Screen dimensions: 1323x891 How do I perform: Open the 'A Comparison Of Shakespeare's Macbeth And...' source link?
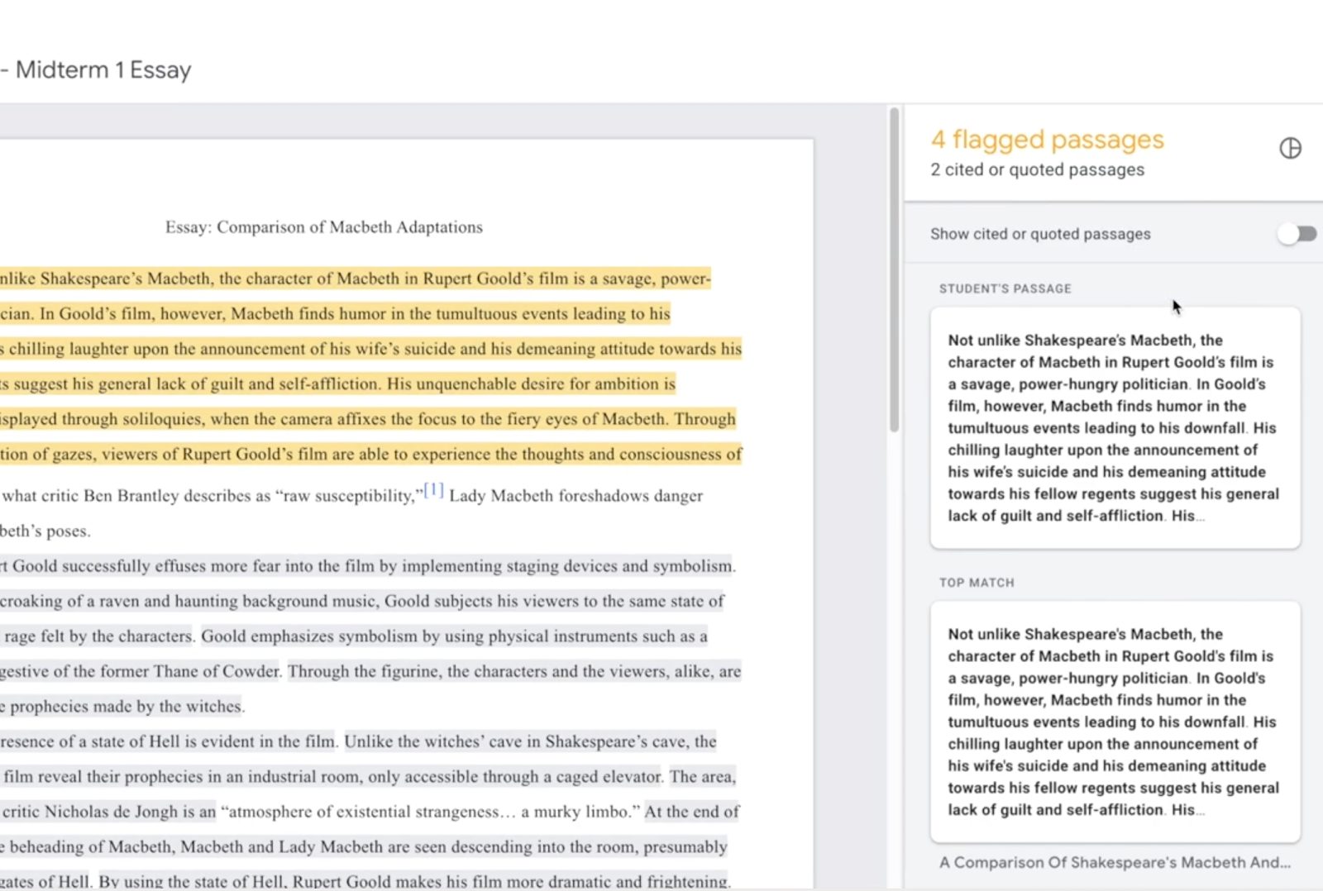[1115, 862]
